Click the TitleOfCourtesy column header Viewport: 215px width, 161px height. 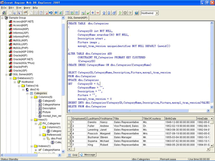coord(154,119)
